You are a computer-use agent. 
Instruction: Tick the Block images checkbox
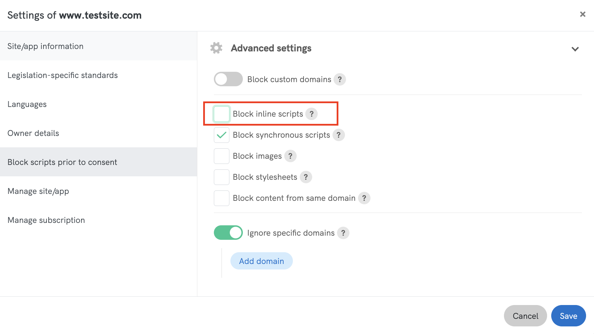221,156
